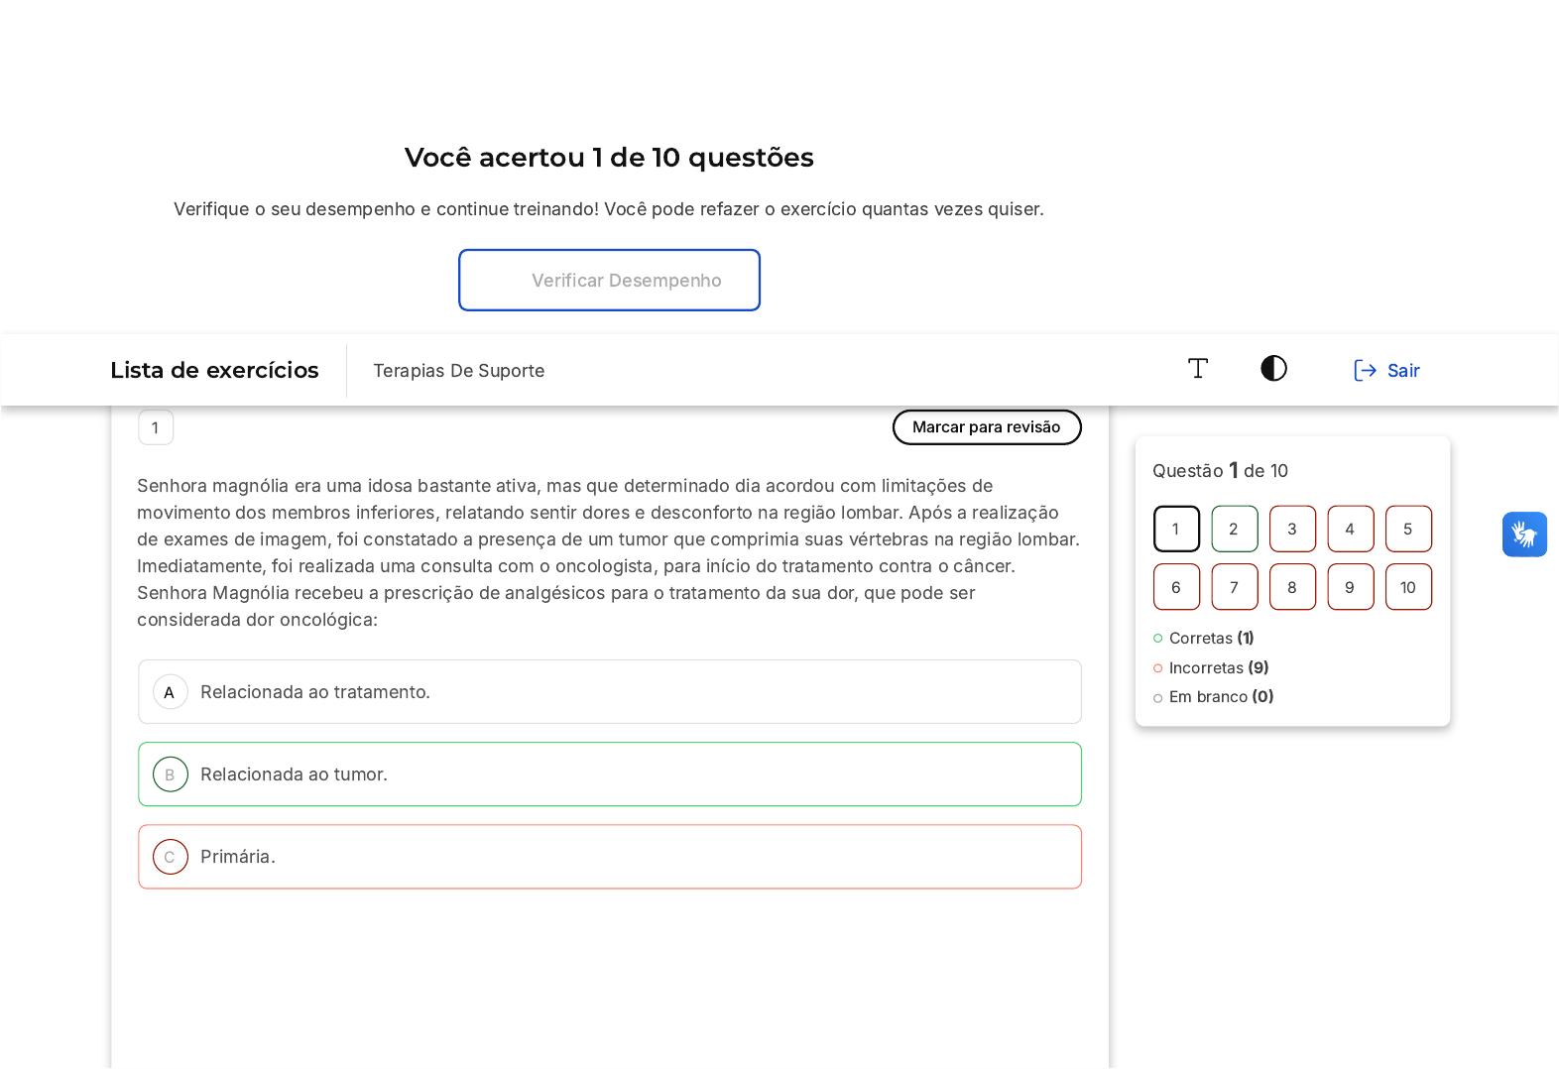Select answer option A radio circle
This screenshot has width=1559, height=1069.
click(170, 692)
